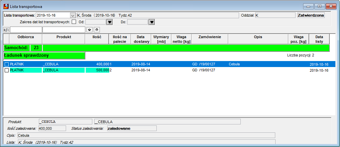This screenshot has height=147, width=340.
Task: Enable the Zakres dat list transportowych checkbox
Action: (74, 22)
